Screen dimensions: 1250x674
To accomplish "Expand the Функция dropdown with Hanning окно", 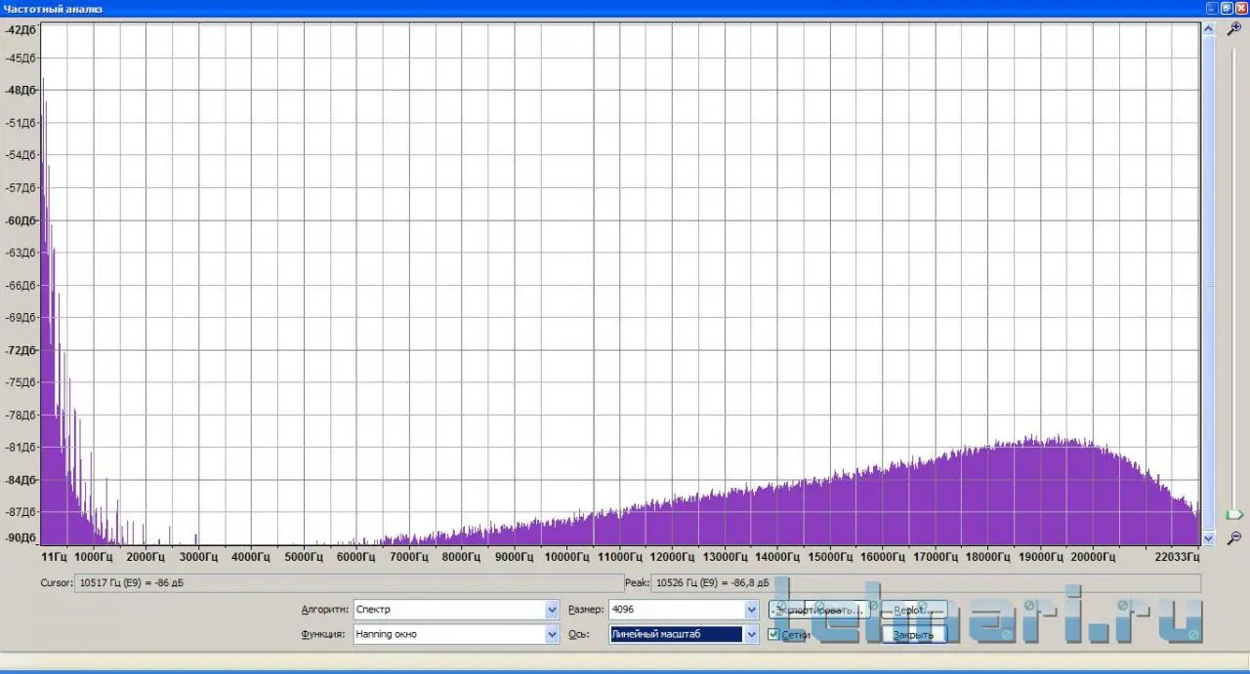I will (551, 634).
